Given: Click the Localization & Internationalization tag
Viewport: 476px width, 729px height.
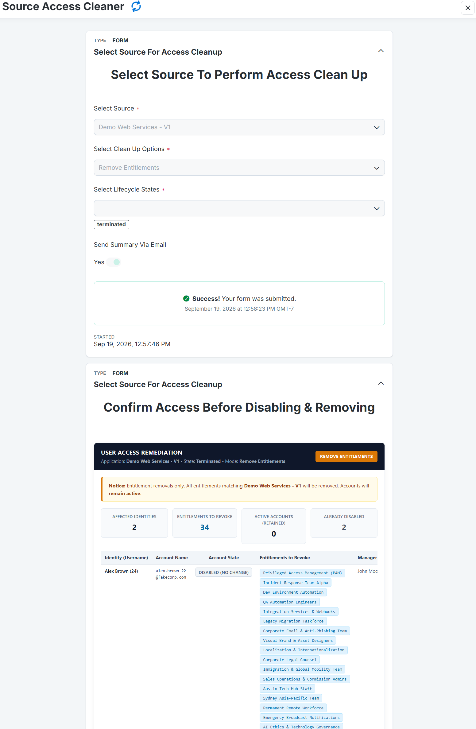Looking at the screenshot, I should (x=304, y=650).
